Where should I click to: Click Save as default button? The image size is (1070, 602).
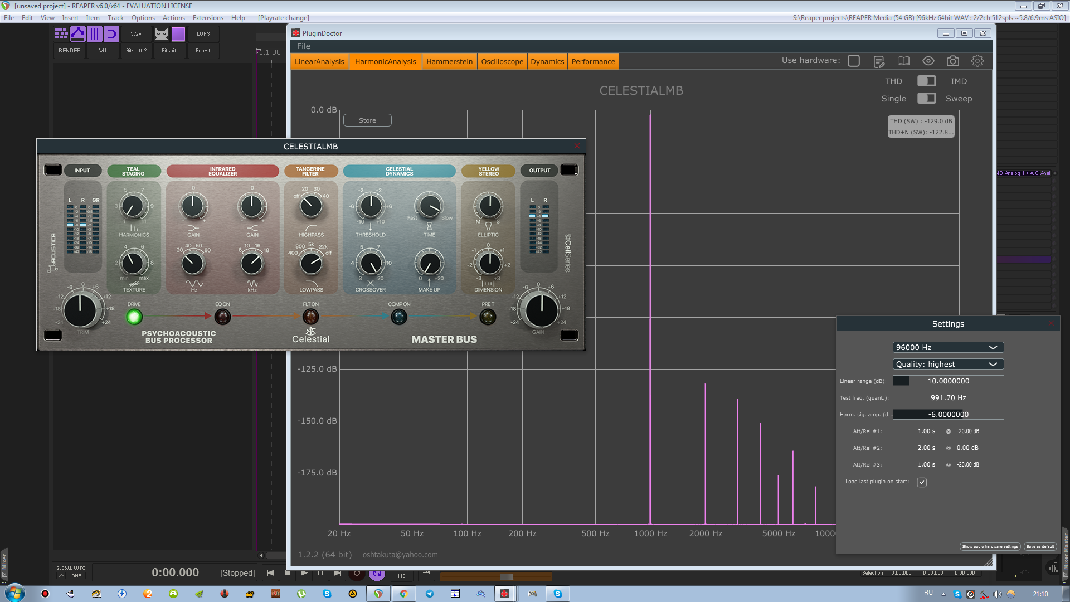[1040, 546]
